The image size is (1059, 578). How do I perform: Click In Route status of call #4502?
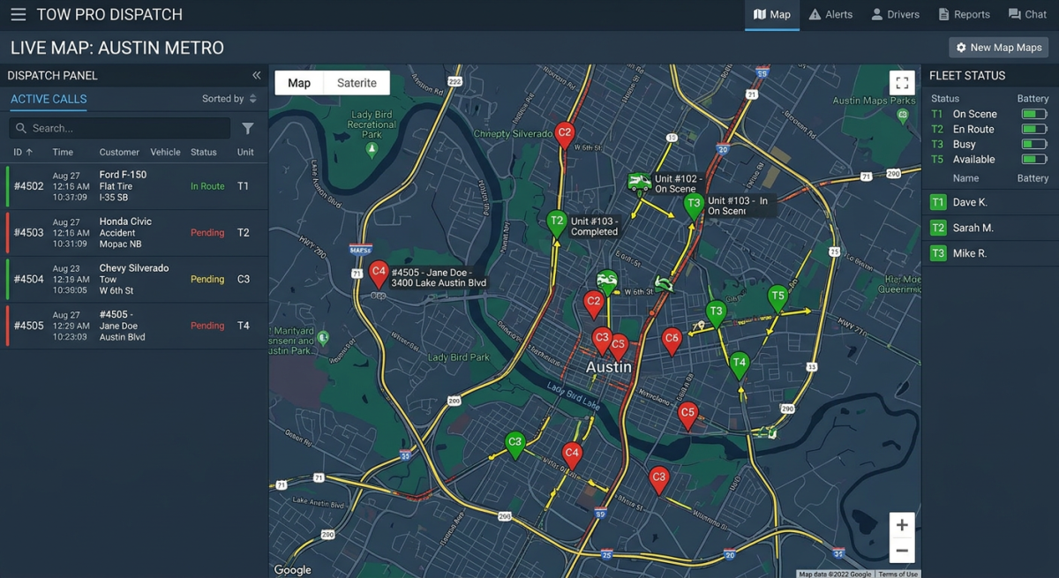click(x=207, y=186)
